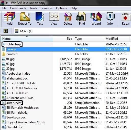Click the Add archive toolbar icon
The height and width of the screenshot is (130, 131).
(9, 17)
